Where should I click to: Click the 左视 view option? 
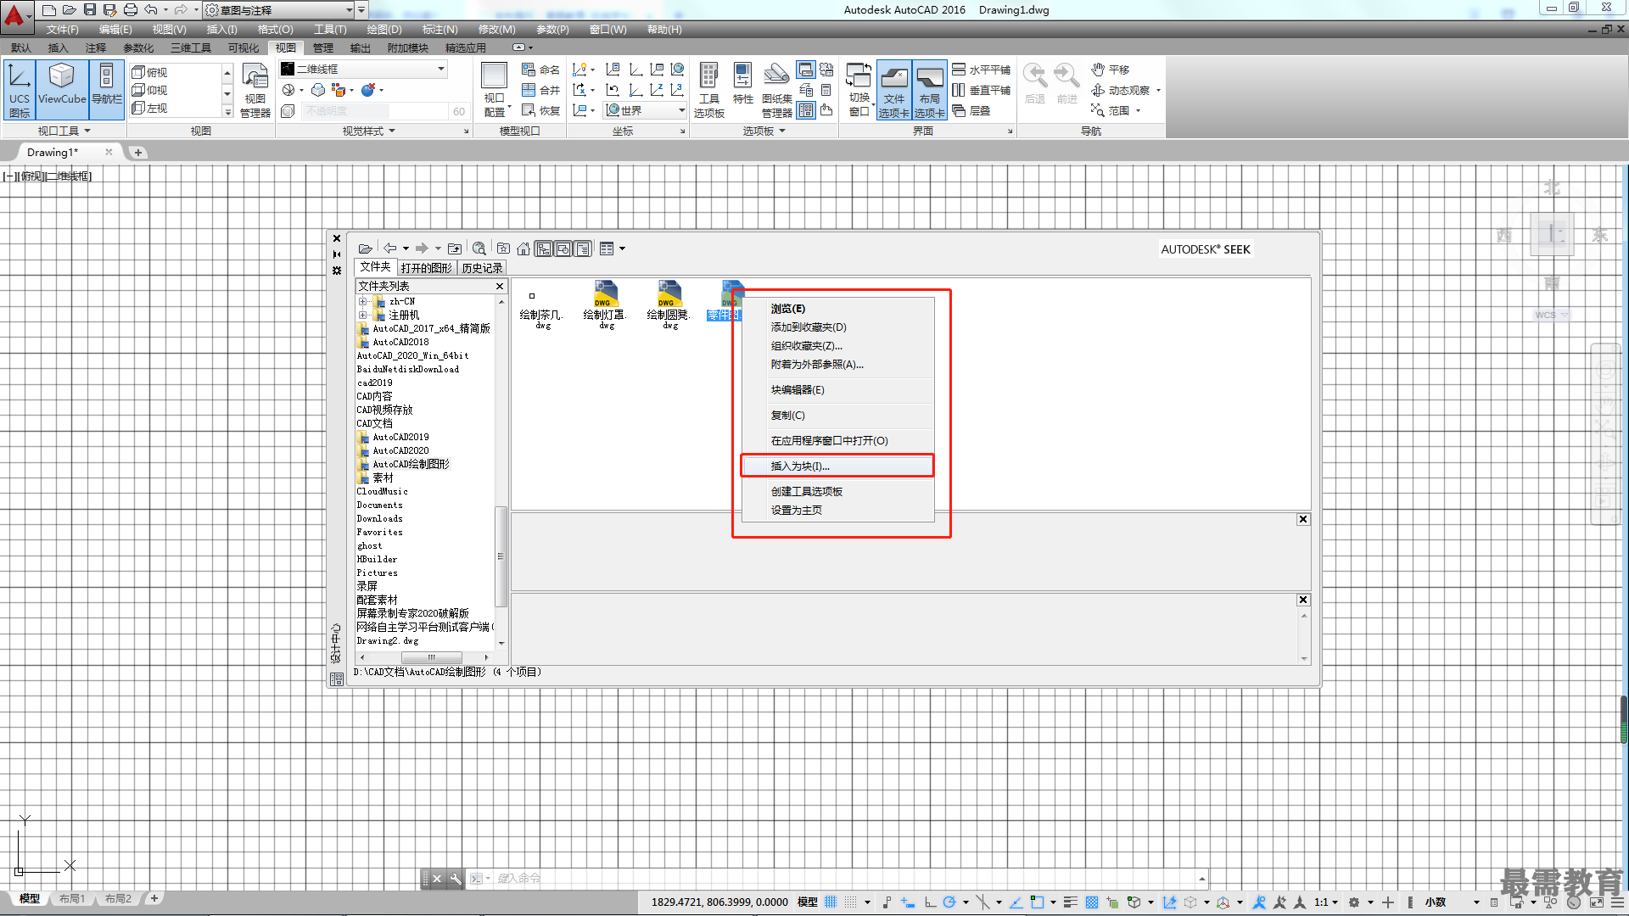point(150,108)
